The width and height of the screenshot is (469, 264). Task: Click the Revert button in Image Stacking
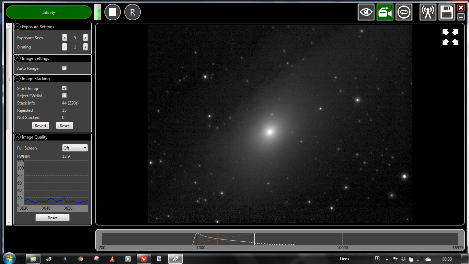point(41,126)
